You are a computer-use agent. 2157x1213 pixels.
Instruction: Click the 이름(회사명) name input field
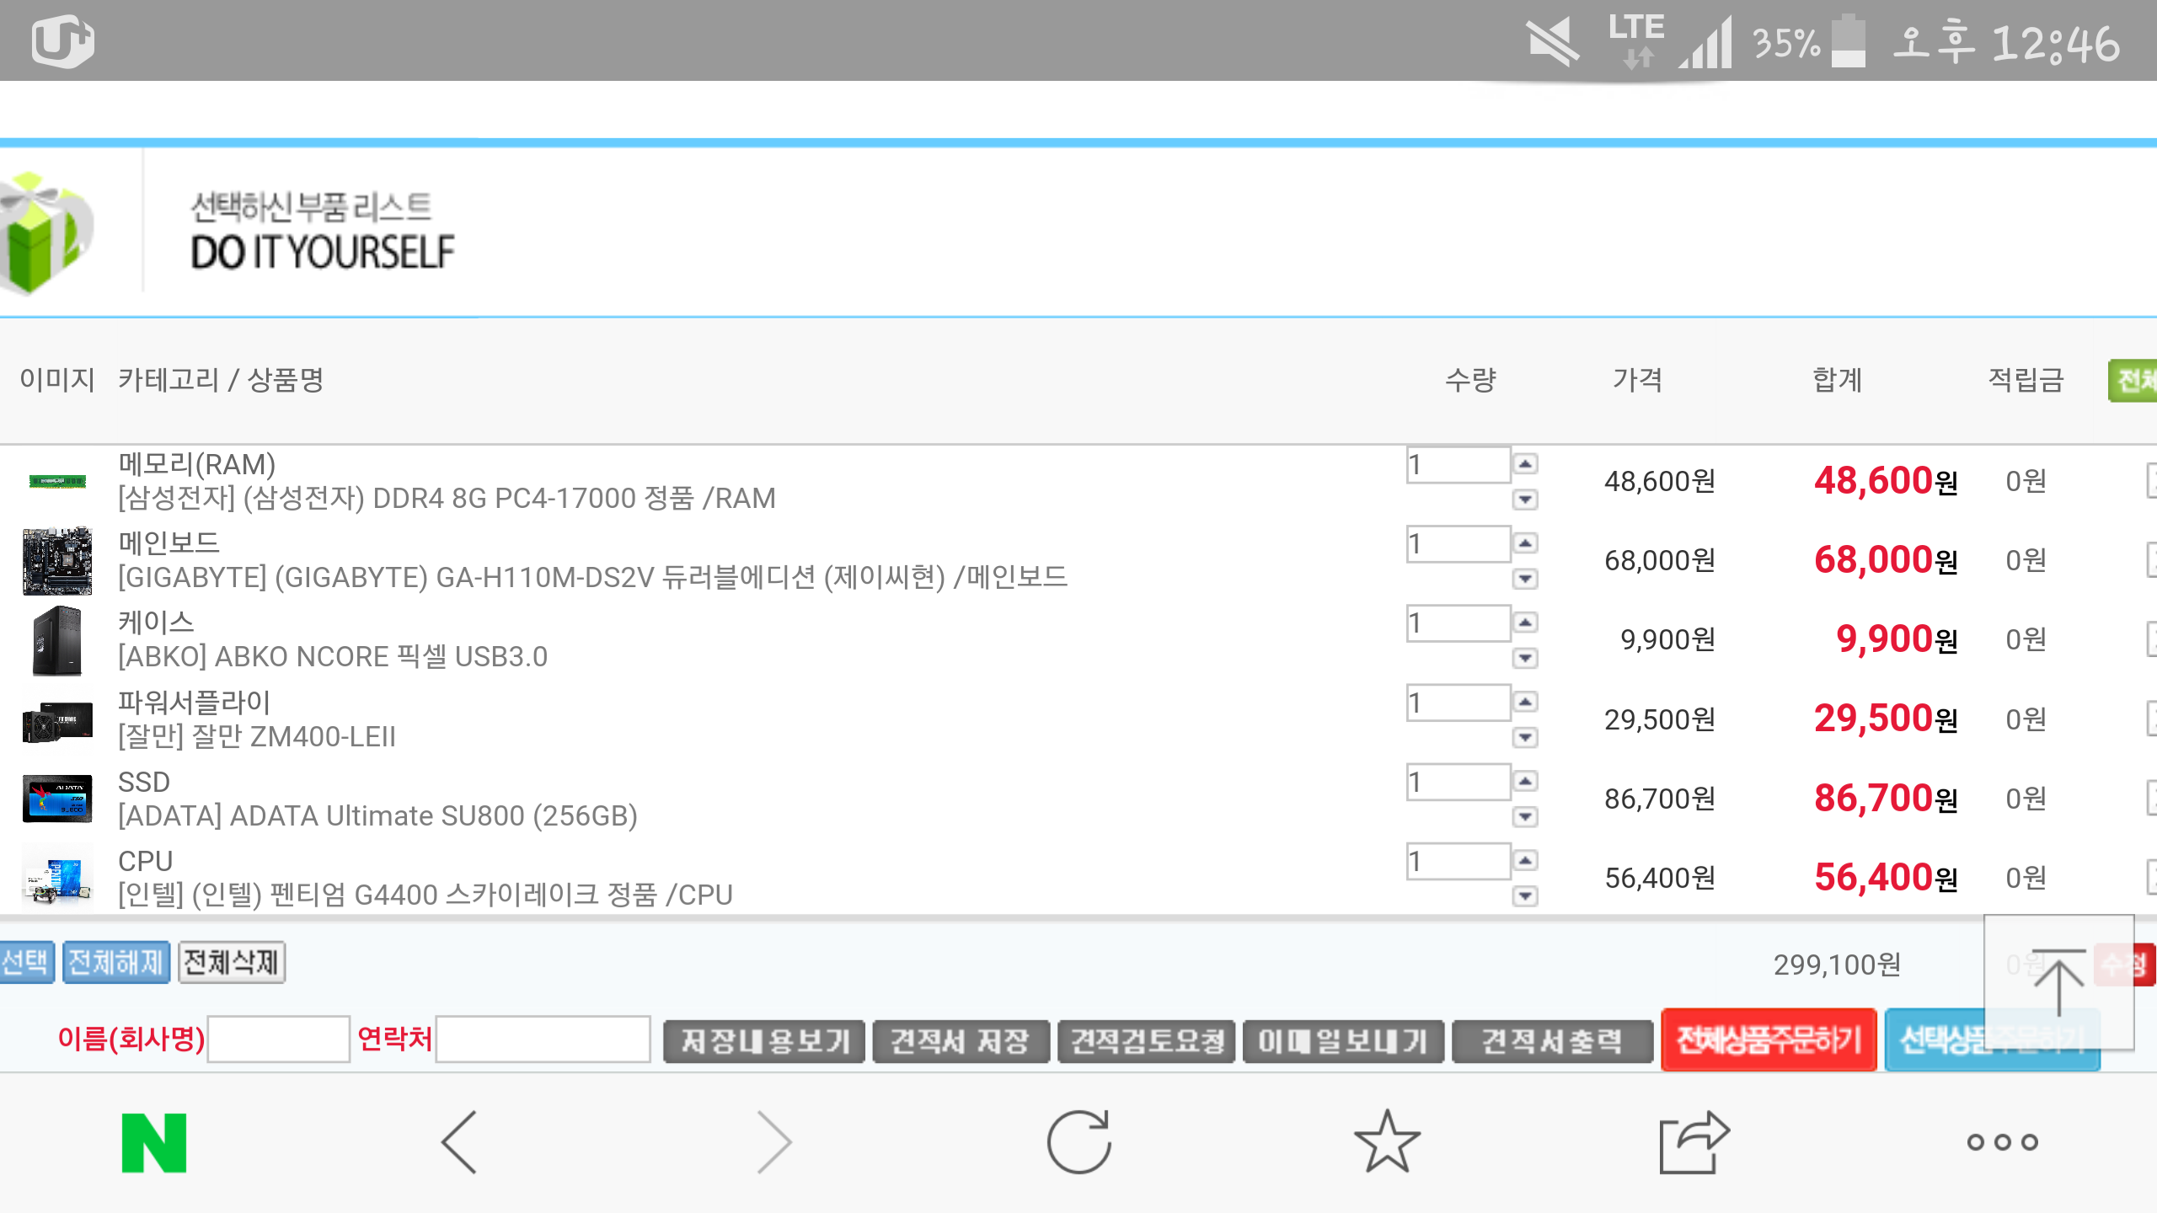(279, 1039)
